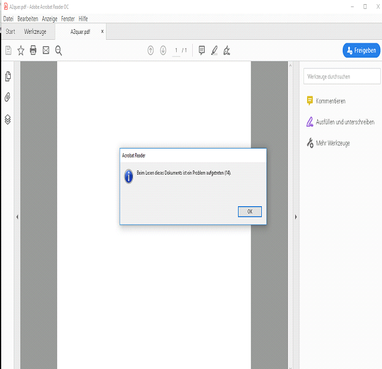Maximize the Acrobat Reader window
Image resolution: width=382 pixels, height=369 pixels.
click(365, 7)
